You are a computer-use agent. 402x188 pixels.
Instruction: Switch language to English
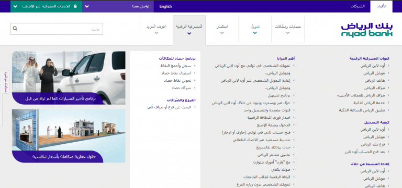click(165, 6)
